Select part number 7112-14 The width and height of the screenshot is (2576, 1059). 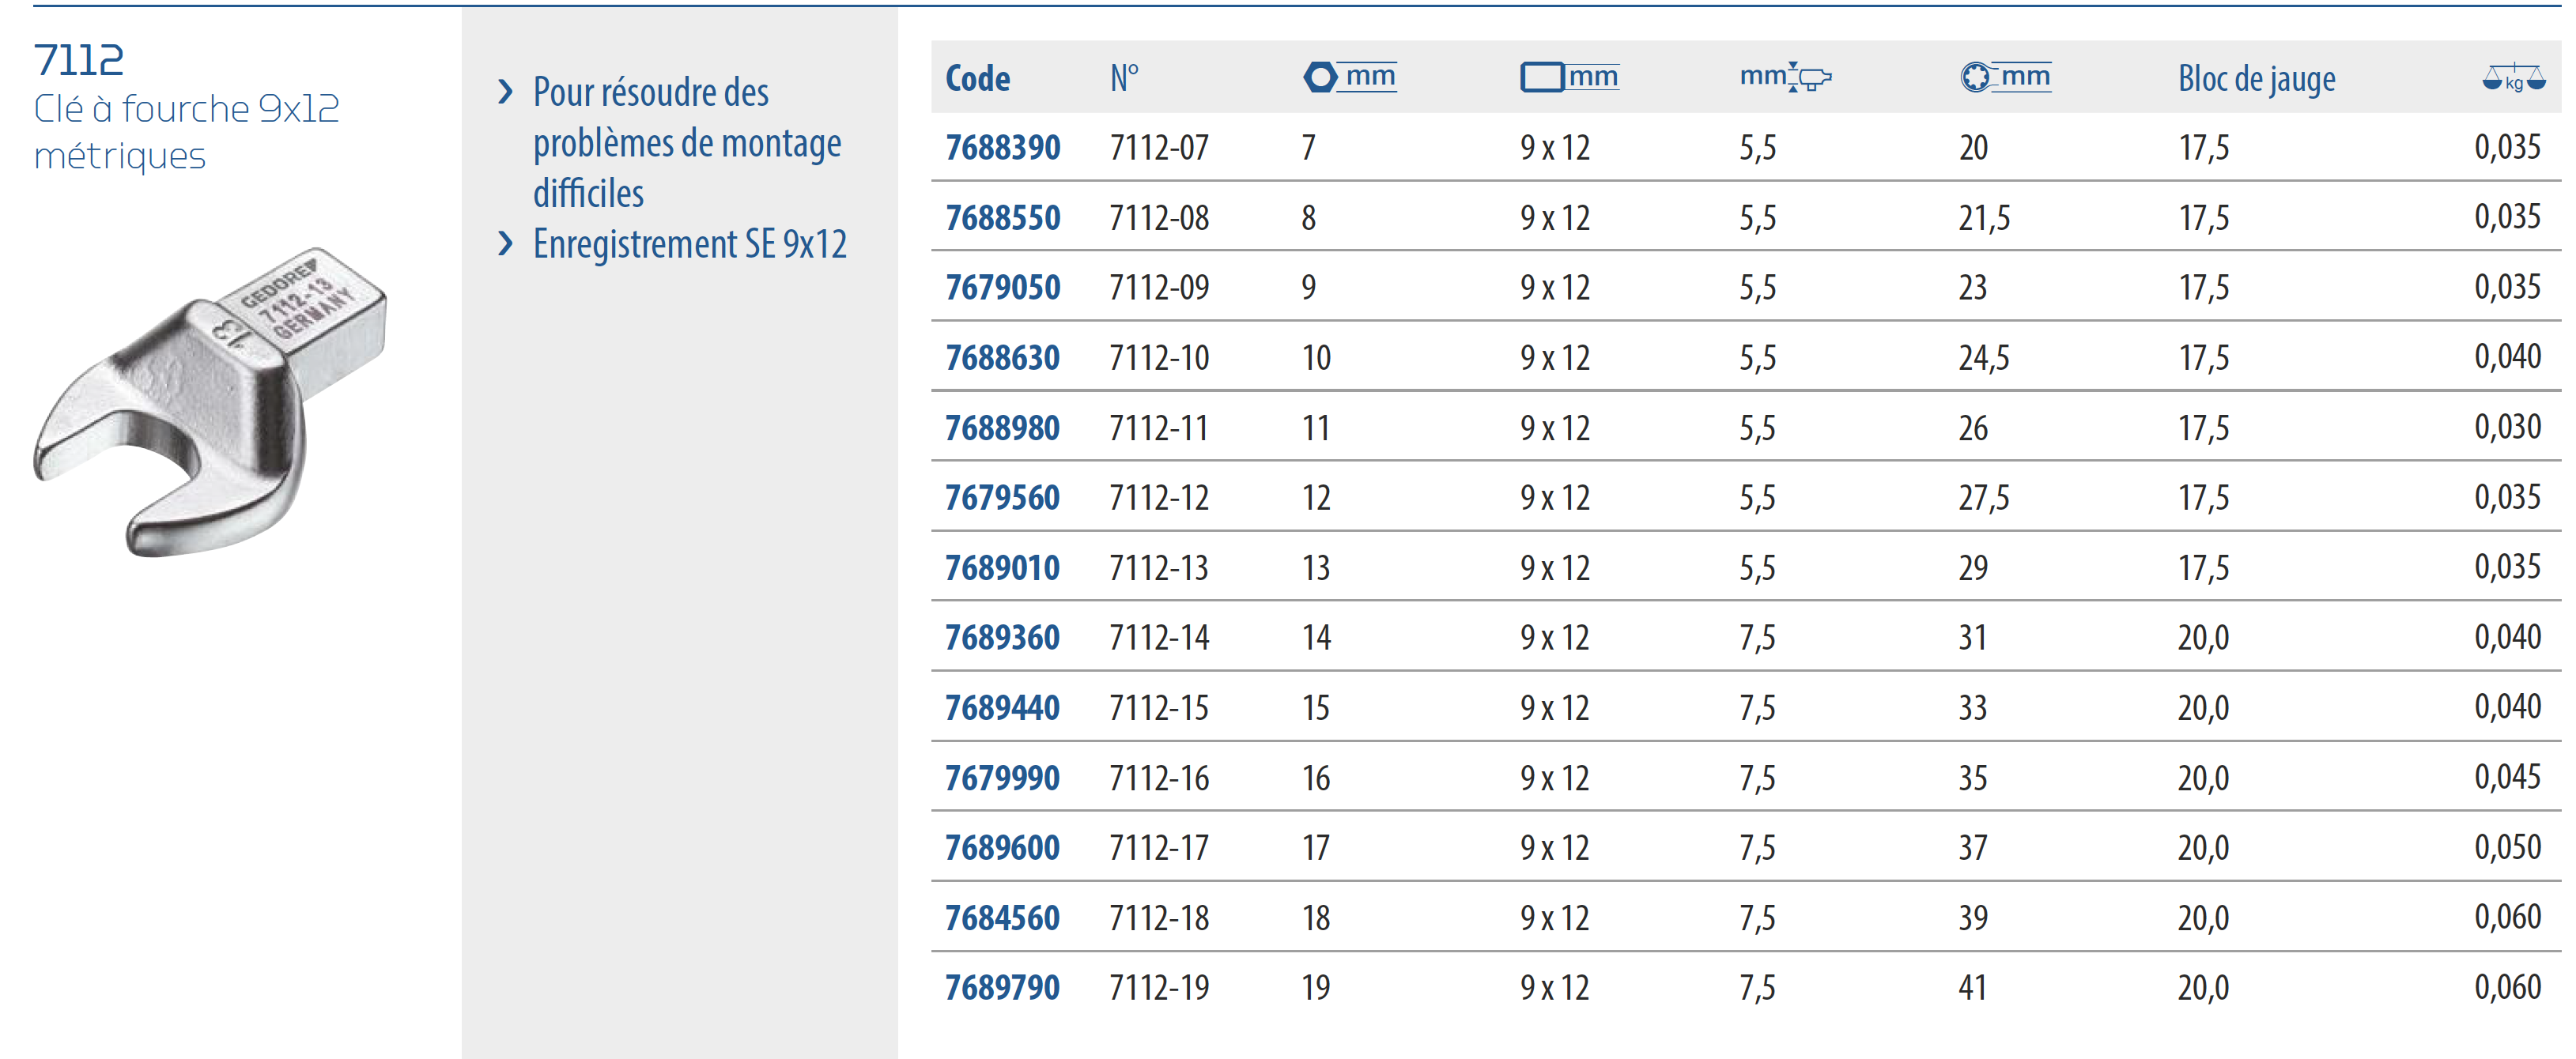pyautogui.click(x=1160, y=638)
